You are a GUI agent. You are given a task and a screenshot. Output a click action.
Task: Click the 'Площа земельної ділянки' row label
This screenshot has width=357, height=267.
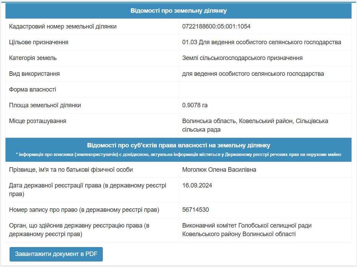click(45, 105)
